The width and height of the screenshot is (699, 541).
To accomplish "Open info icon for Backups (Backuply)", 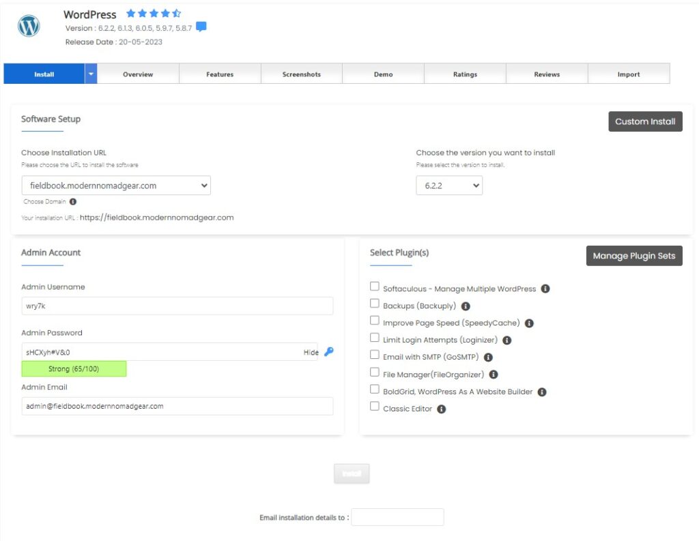I will pos(466,306).
